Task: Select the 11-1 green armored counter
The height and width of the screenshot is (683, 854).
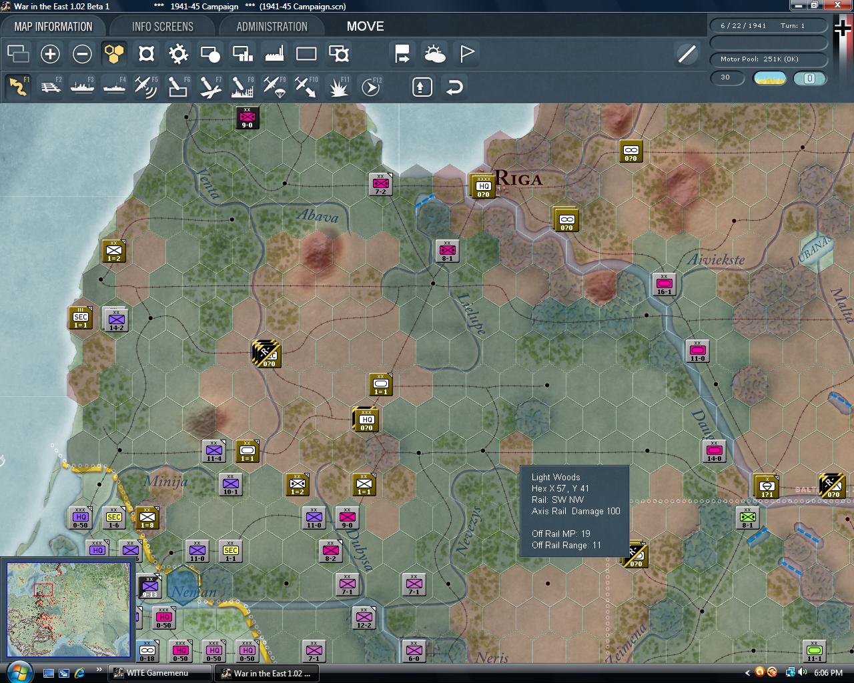Action: coord(814,651)
